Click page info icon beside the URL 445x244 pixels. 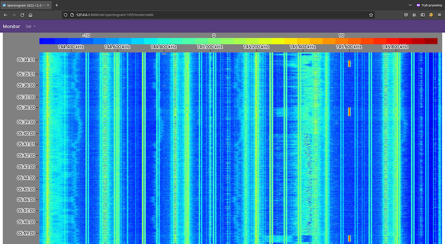[72, 15]
